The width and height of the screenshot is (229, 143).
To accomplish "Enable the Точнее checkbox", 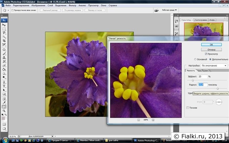I will (188, 107).
